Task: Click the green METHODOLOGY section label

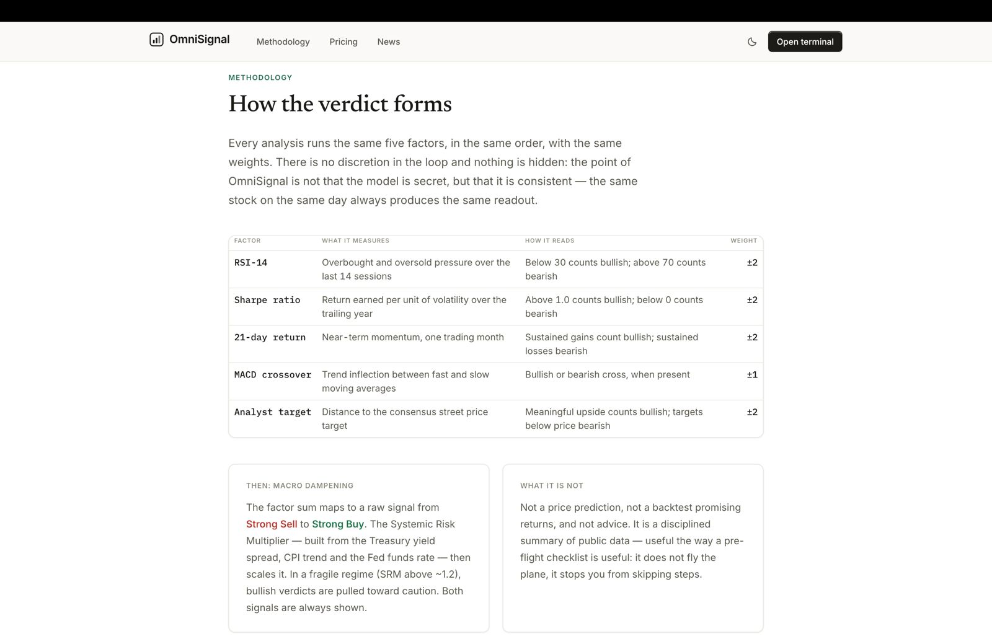Action: pos(260,77)
